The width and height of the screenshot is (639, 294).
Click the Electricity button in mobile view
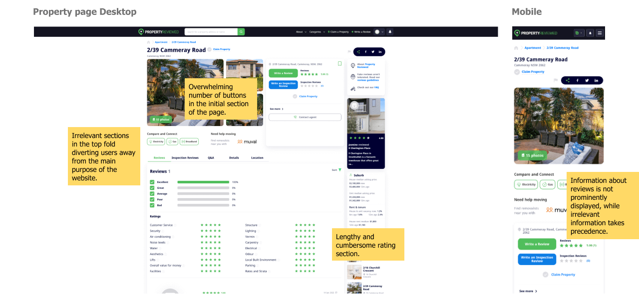pos(526,184)
